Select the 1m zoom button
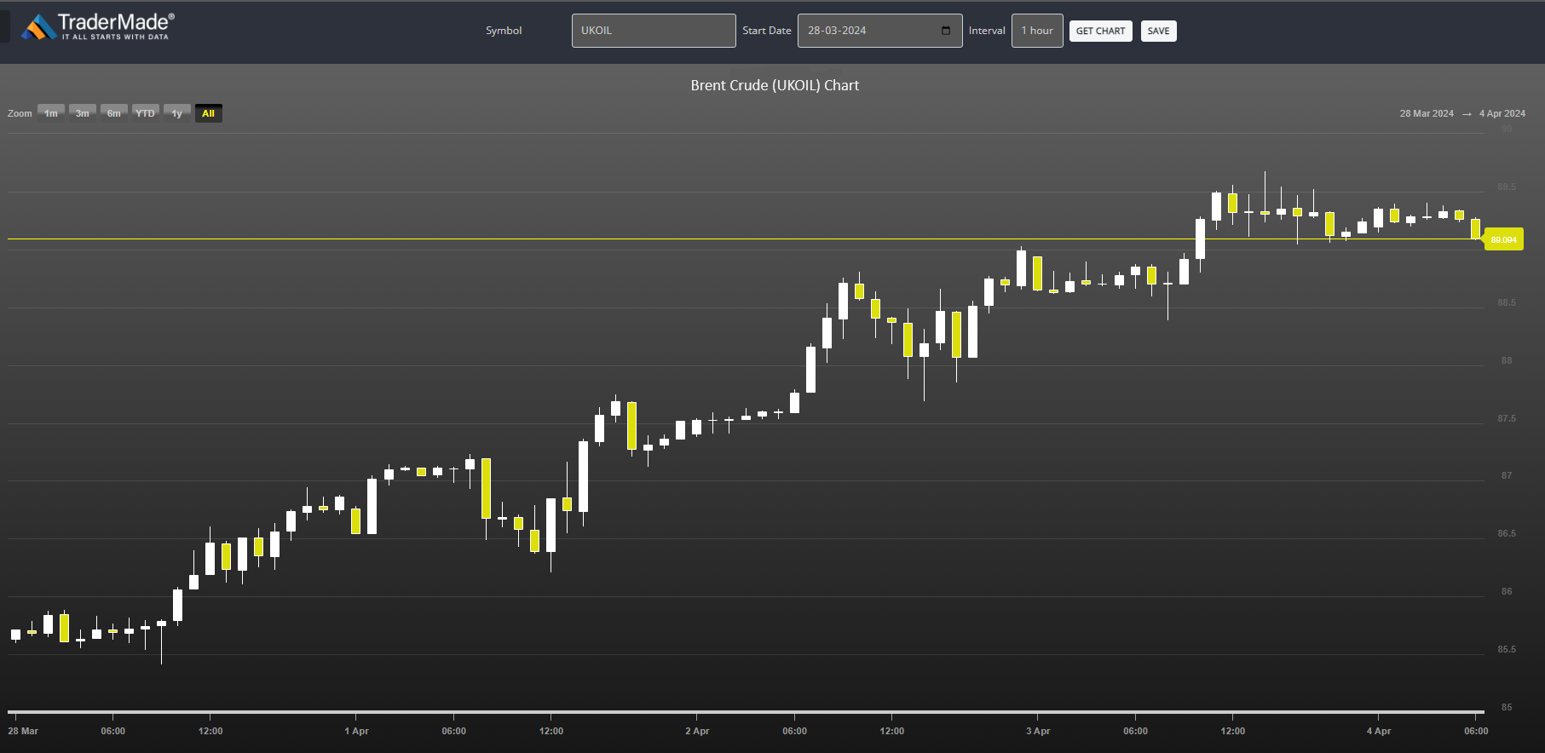The image size is (1545, 753). coord(51,113)
